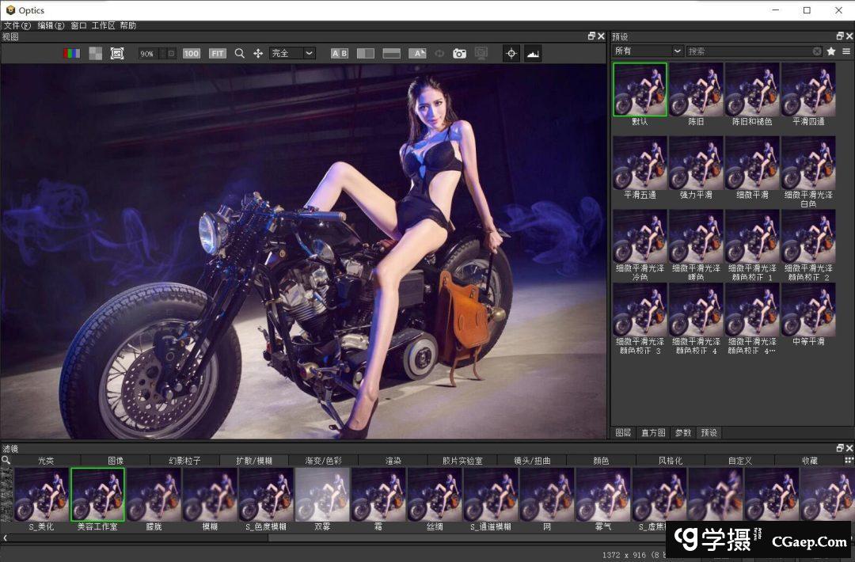Click the snapshot camera icon
The width and height of the screenshot is (855, 562).
click(x=459, y=53)
